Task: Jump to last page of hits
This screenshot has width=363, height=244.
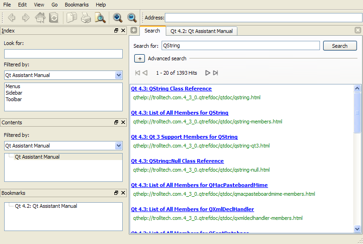Action: [x=216, y=73]
